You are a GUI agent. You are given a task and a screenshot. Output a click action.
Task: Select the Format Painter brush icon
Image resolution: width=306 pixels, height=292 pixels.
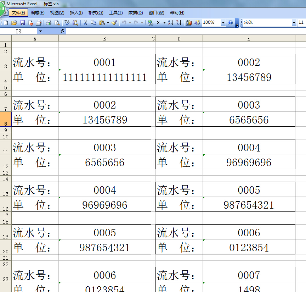[x=114, y=23]
